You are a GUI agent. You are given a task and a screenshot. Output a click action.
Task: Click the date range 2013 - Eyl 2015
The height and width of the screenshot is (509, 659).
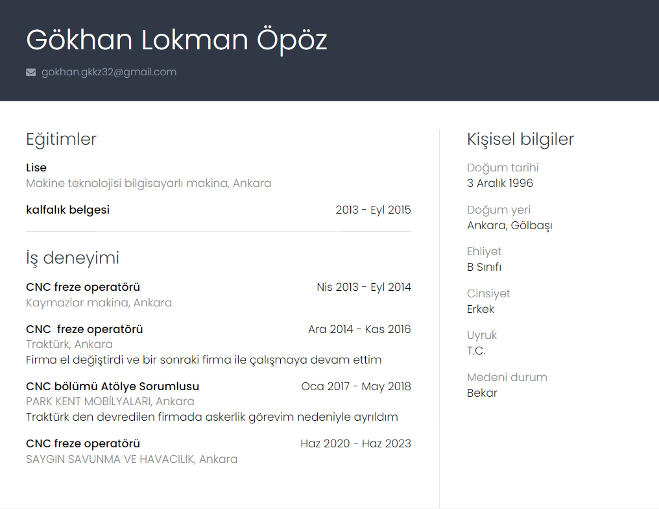(x=373, y=210)
